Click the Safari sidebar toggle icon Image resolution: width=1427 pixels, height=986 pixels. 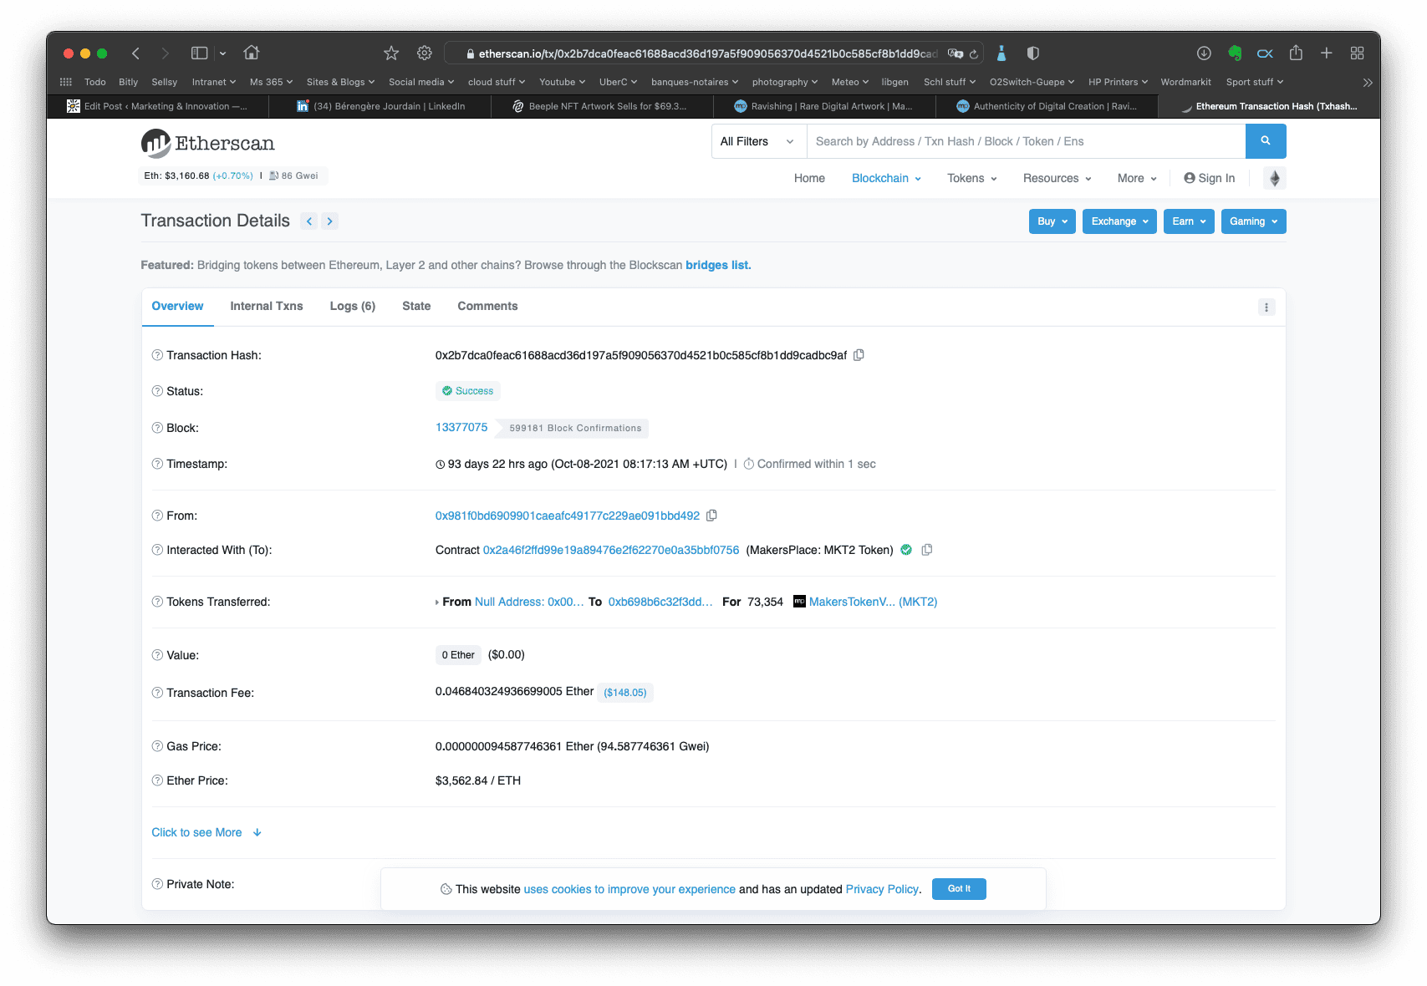point(199,53)
